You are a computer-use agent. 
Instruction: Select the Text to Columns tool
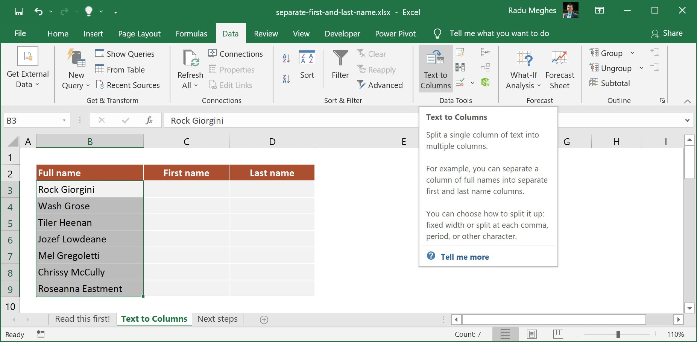[x=435, y=70]
